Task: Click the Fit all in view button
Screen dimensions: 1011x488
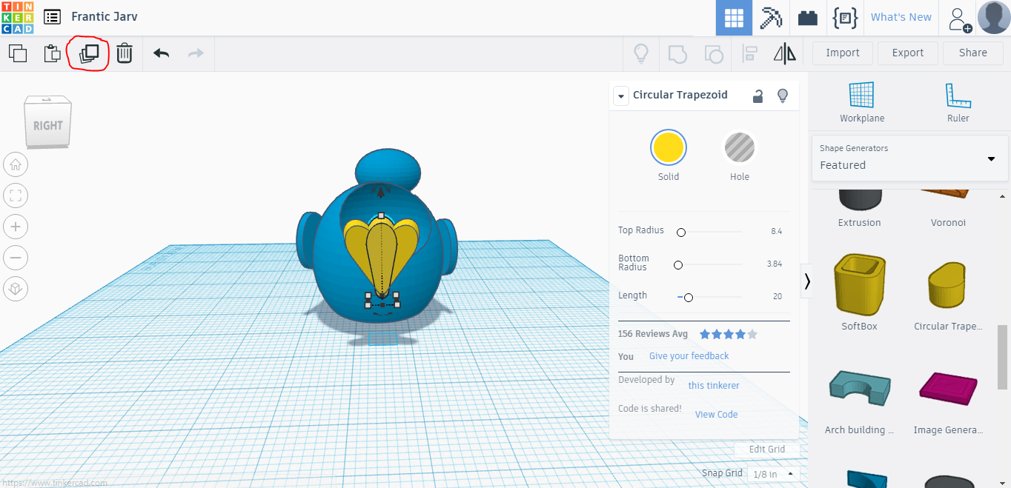Action: pyautogui.click(x=16, y=195)
